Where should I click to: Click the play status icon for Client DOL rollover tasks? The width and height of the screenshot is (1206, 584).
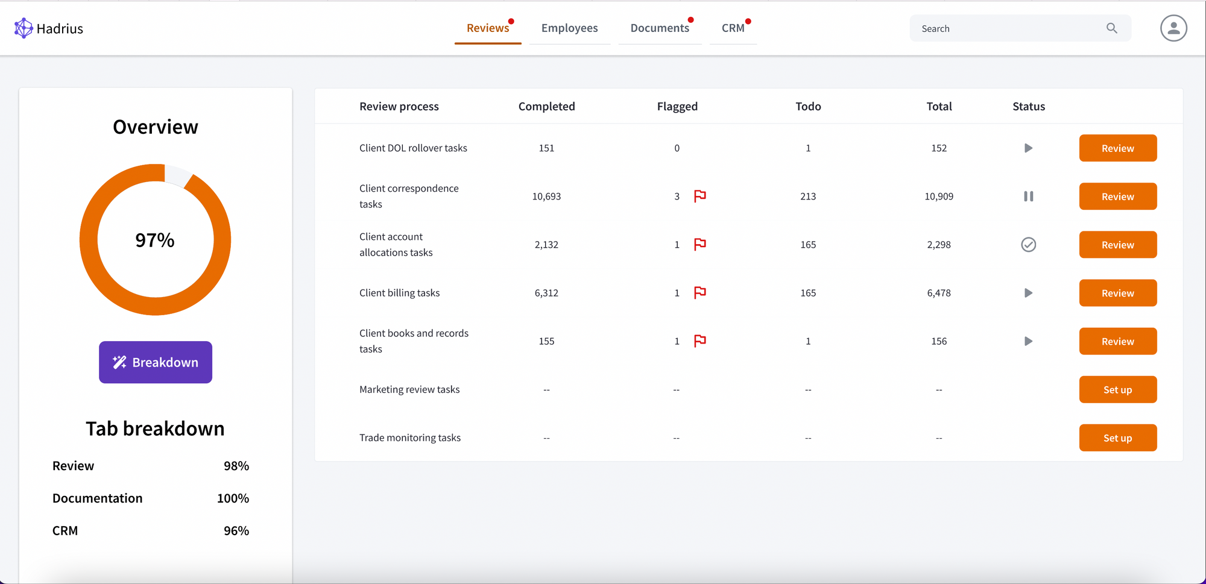(x=1029, y=148)
